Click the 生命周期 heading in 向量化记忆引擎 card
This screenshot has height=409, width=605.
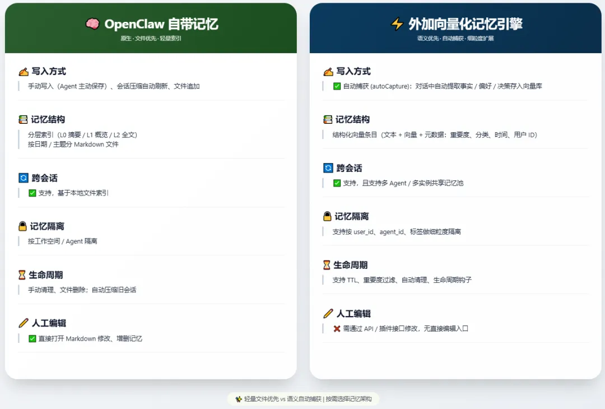tap(350, 265)
